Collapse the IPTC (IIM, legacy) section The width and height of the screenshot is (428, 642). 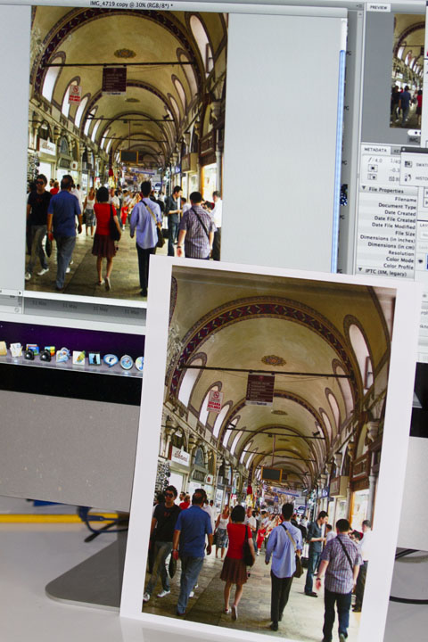360,270
